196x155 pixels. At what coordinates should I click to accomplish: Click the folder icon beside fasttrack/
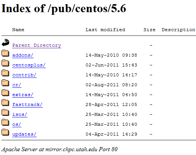click(5, 103)
